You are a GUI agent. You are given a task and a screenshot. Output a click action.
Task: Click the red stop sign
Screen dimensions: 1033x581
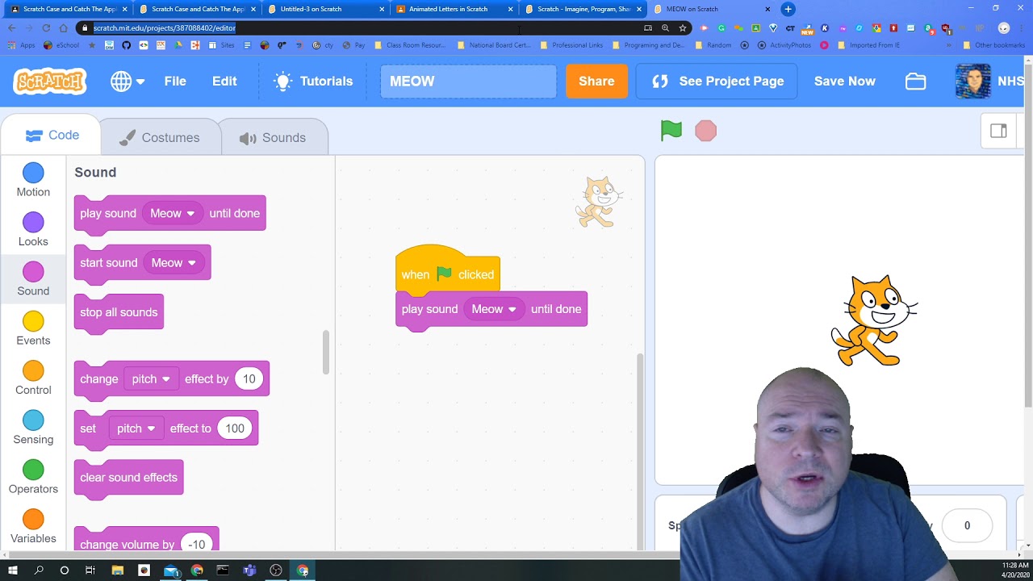(705, 131)
